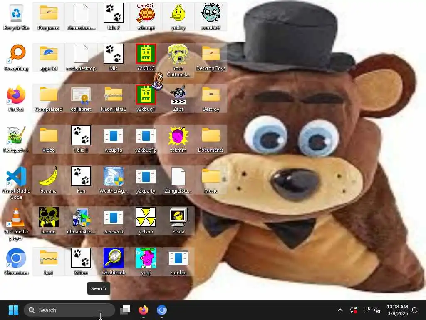Switch to Firefox on the taskbar
This screenshot has height=320, width=426.
pyautogui.click(x=144, y=310)
